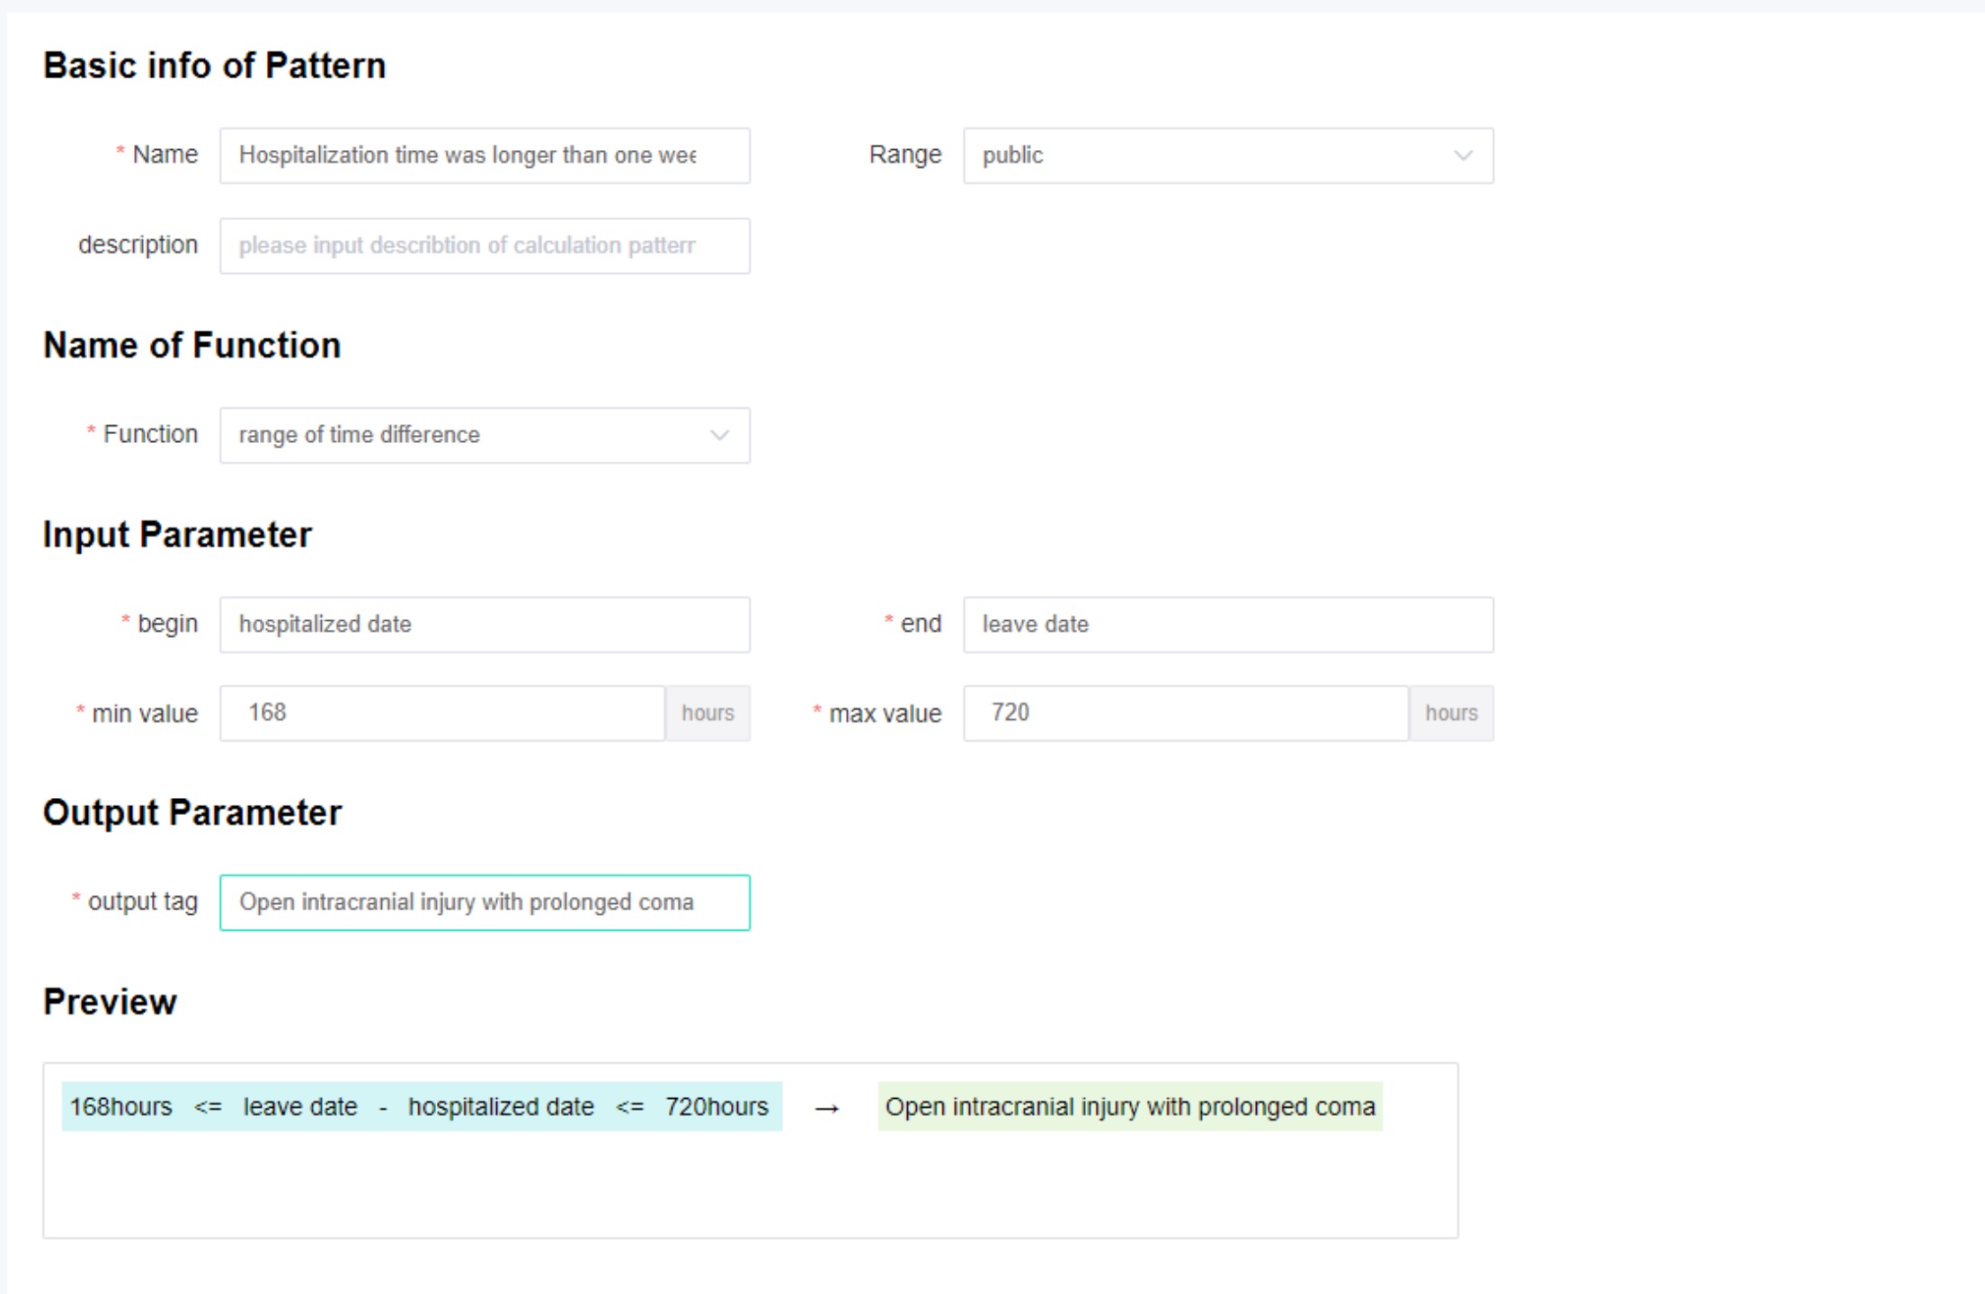Image resolution: width=1985 pixels, height=1294 pixels.
Task: Click the blue condition expression in Preview
Action: [422, 1106]
